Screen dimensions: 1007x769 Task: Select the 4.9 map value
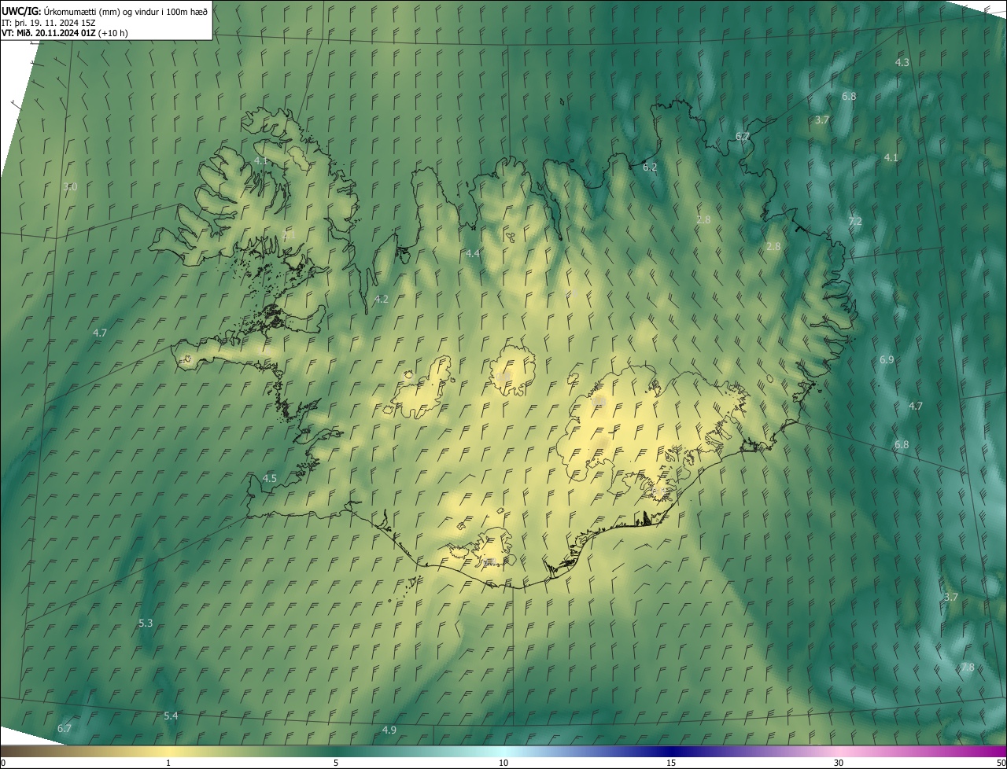point(389,730)
